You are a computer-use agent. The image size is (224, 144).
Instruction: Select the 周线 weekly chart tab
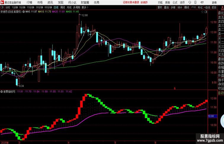click(63, 7)
